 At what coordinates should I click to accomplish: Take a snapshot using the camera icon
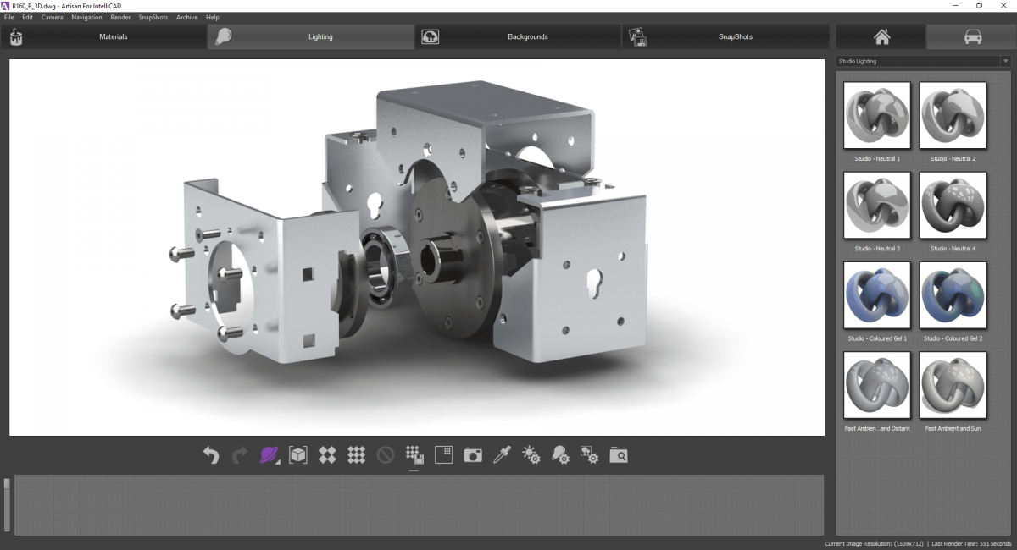[x=473, y=454]
